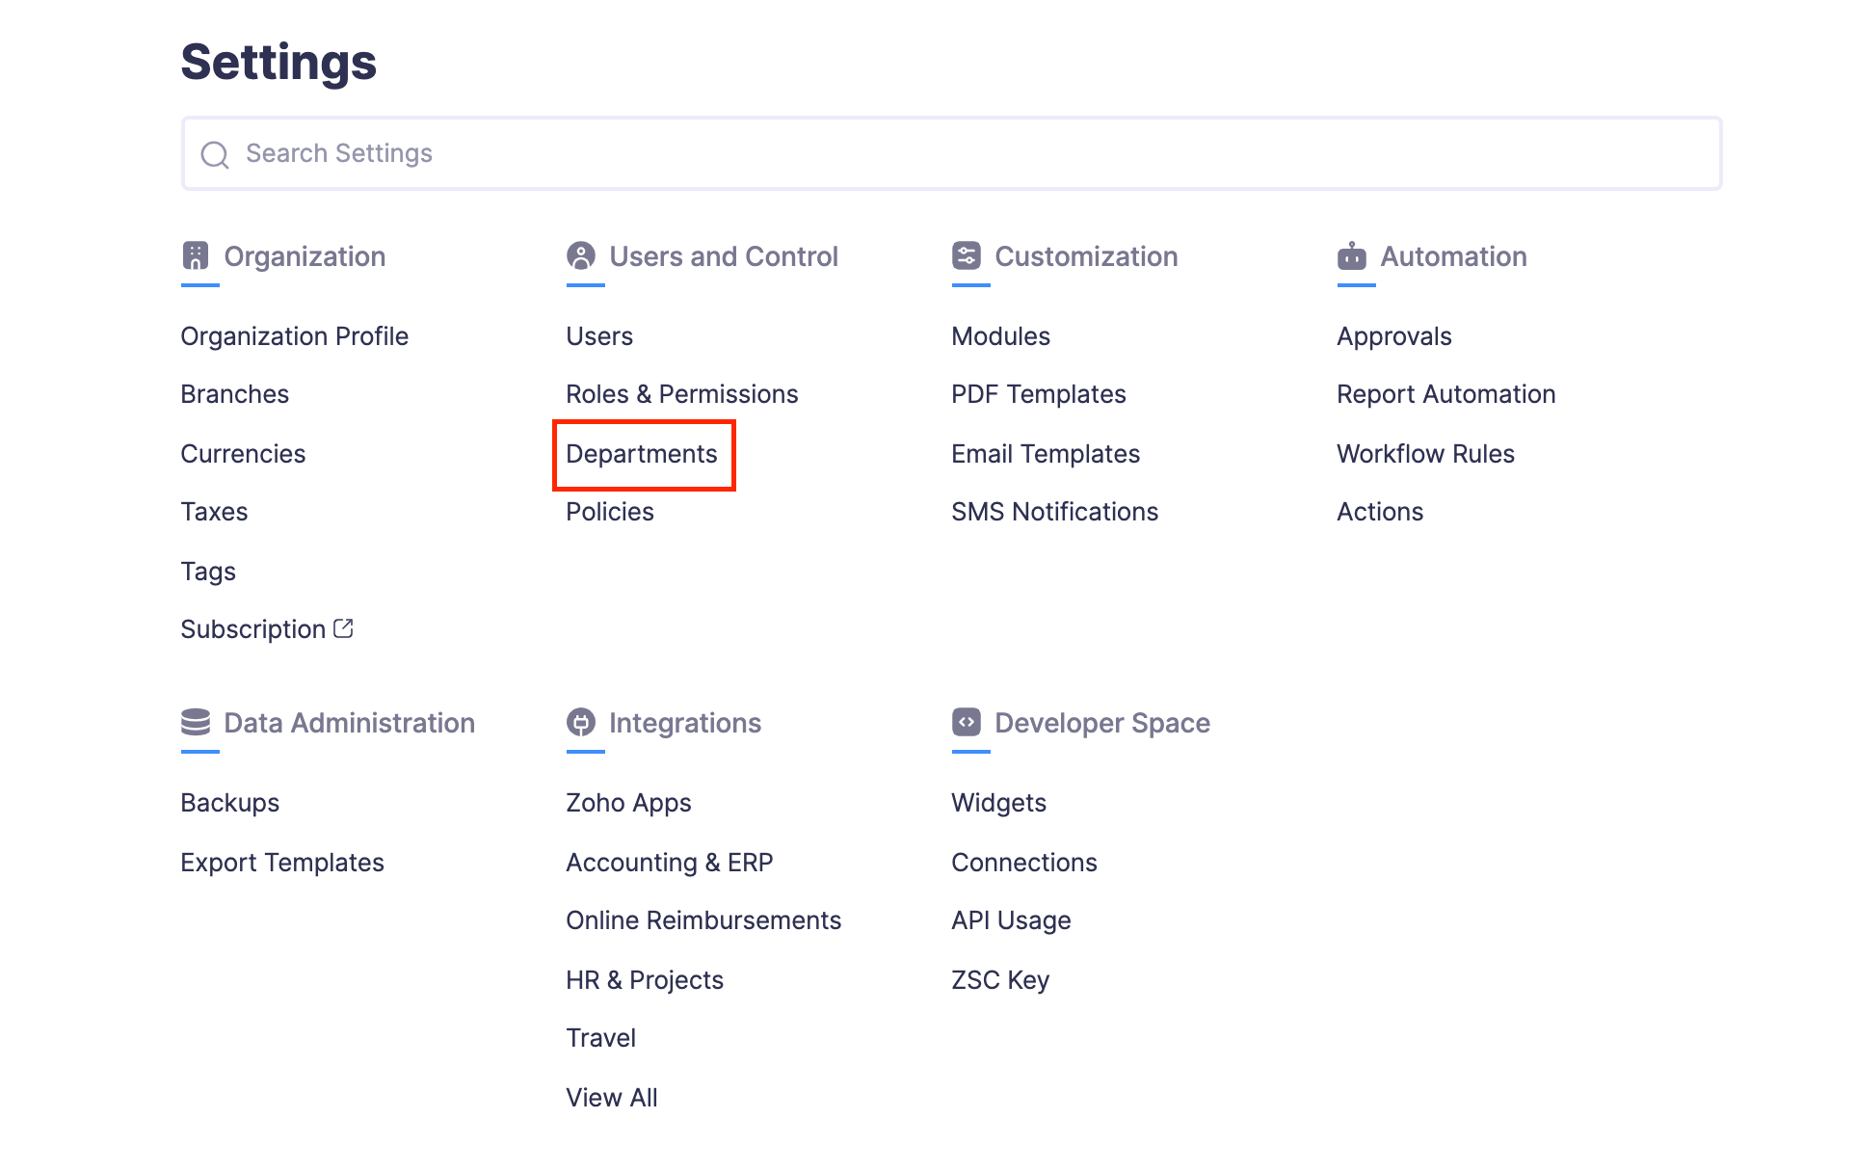1856x1172 pixels.
Task: Click the search magnifier icon
Action: (215, 154)
